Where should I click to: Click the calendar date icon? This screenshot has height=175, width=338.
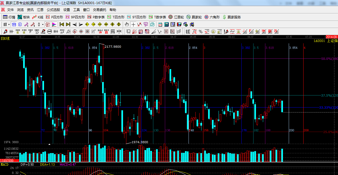click(x=160, y=24)
